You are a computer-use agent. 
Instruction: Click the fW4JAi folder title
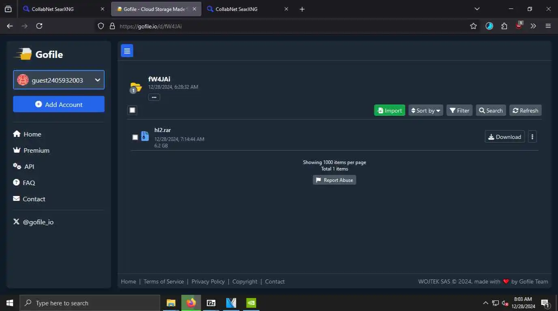point(159,79)
